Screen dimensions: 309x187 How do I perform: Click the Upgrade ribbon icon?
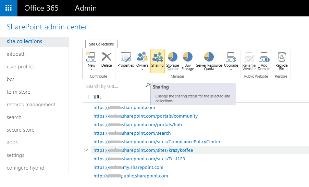(231, 57)
